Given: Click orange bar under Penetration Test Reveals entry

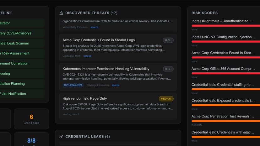Looking at the screenshot, I should [226, 121].
